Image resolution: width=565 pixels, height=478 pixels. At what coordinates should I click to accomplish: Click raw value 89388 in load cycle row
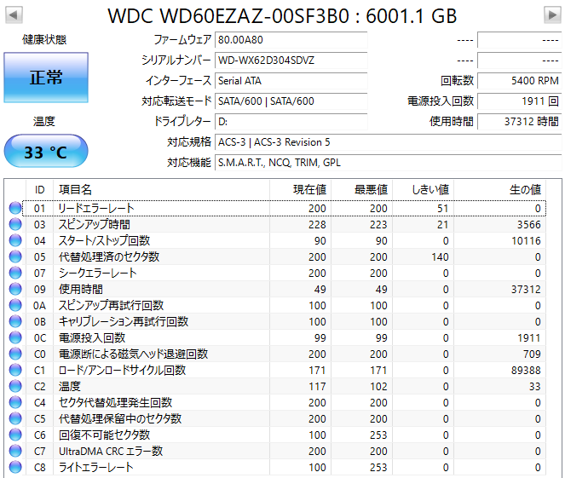[526, 371]
